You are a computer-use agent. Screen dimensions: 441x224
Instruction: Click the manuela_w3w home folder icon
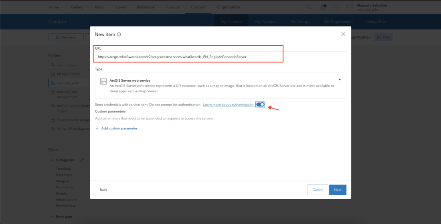pos(53,83)
